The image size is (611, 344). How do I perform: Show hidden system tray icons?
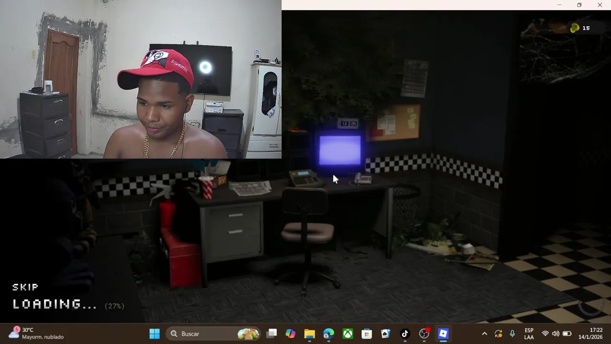[485, 333]
